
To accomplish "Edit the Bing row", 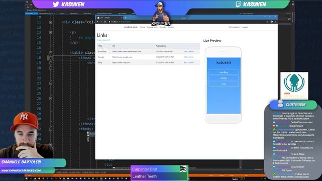I will (186, 62).
